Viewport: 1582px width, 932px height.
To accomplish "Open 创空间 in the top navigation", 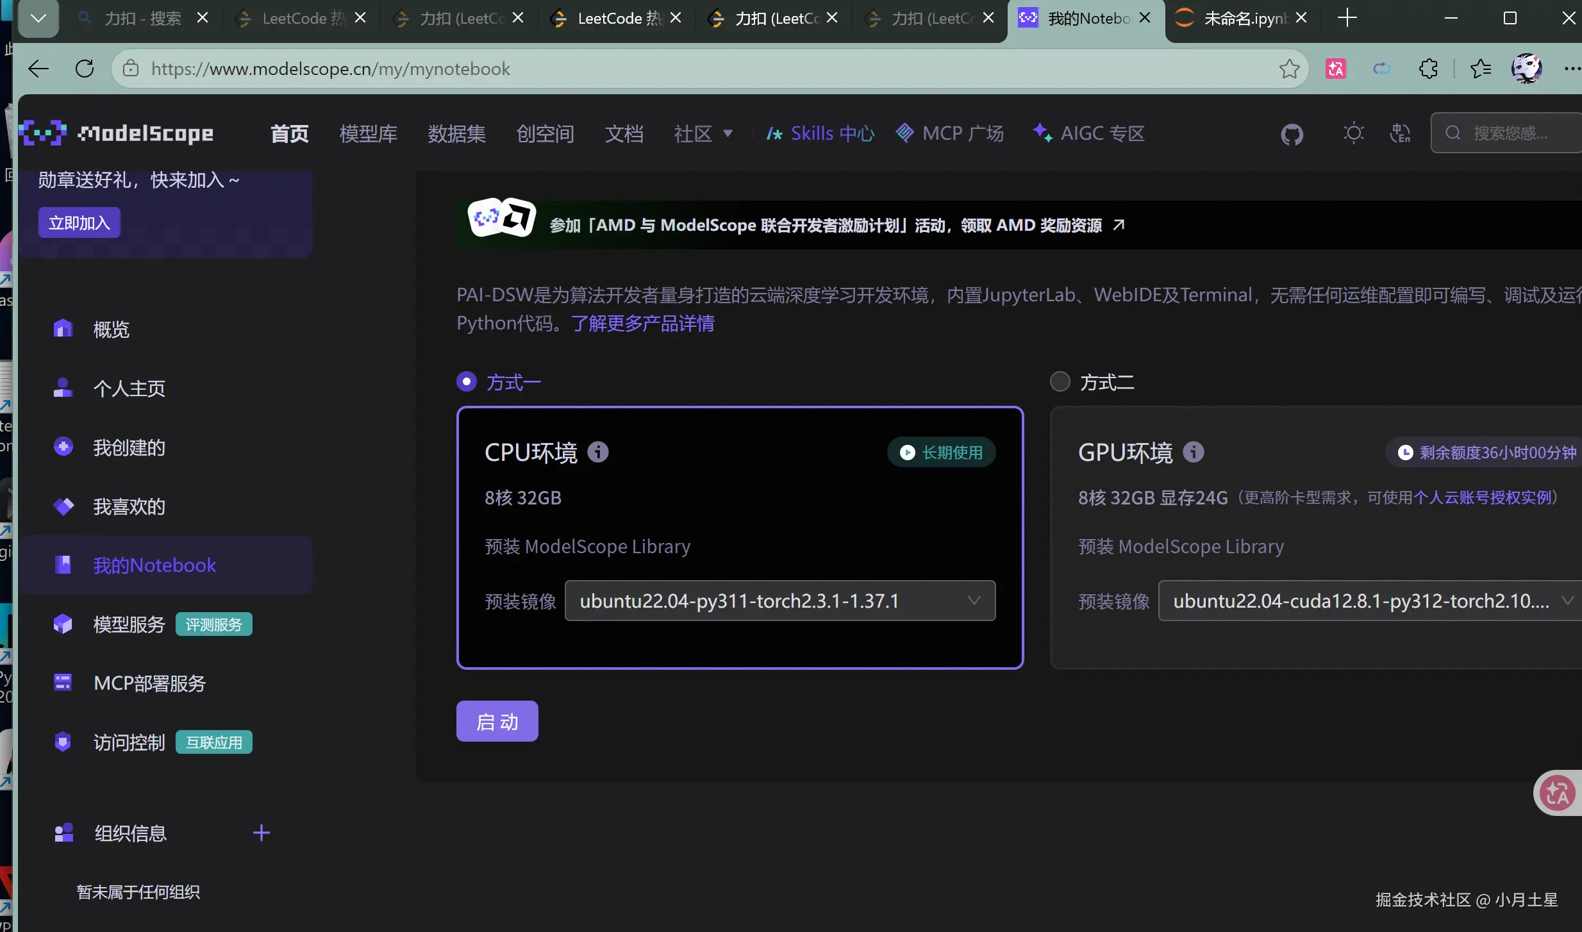I will click(x=545, y=133).
